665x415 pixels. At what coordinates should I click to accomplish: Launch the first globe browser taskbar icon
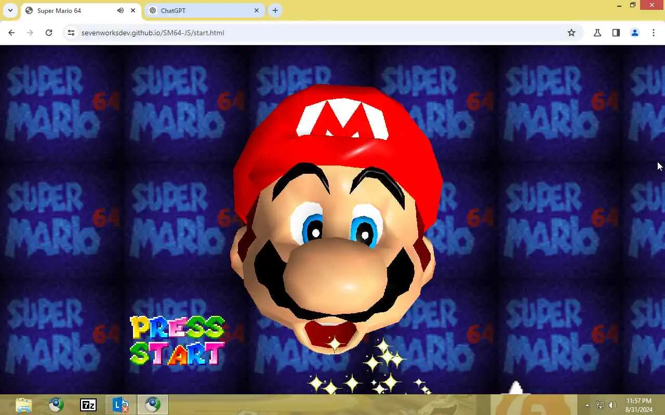(x=56, y=405)
